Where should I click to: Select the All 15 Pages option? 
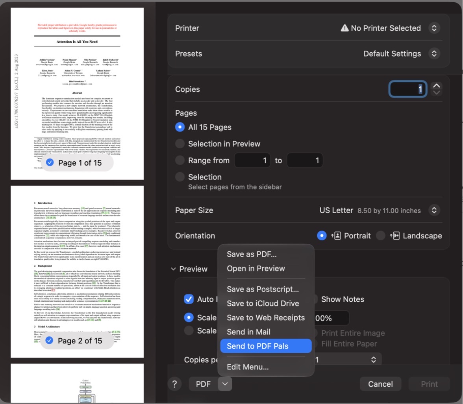pos(180,127)
